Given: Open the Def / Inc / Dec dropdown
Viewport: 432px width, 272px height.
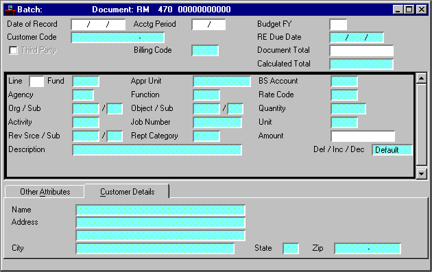Looking at the screenshot, I should [x=392, y=150].
